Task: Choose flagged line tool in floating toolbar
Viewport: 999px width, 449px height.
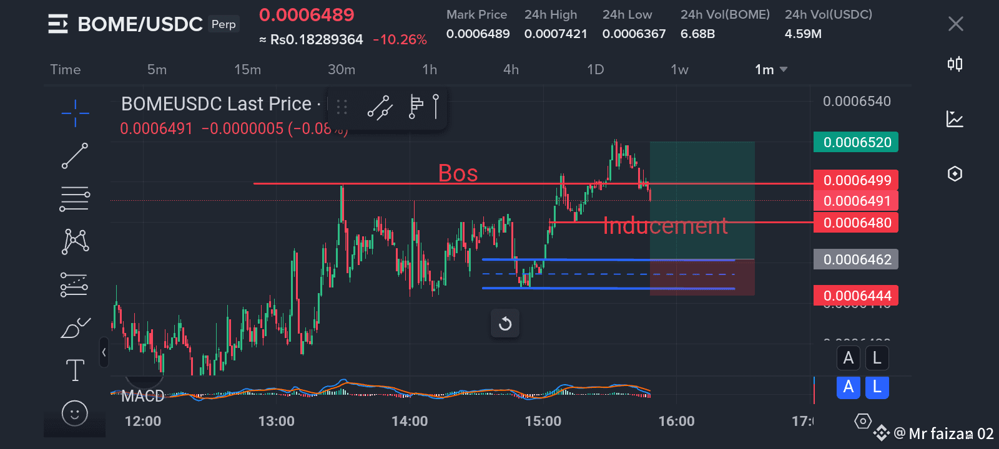Action: coord(415,107)
